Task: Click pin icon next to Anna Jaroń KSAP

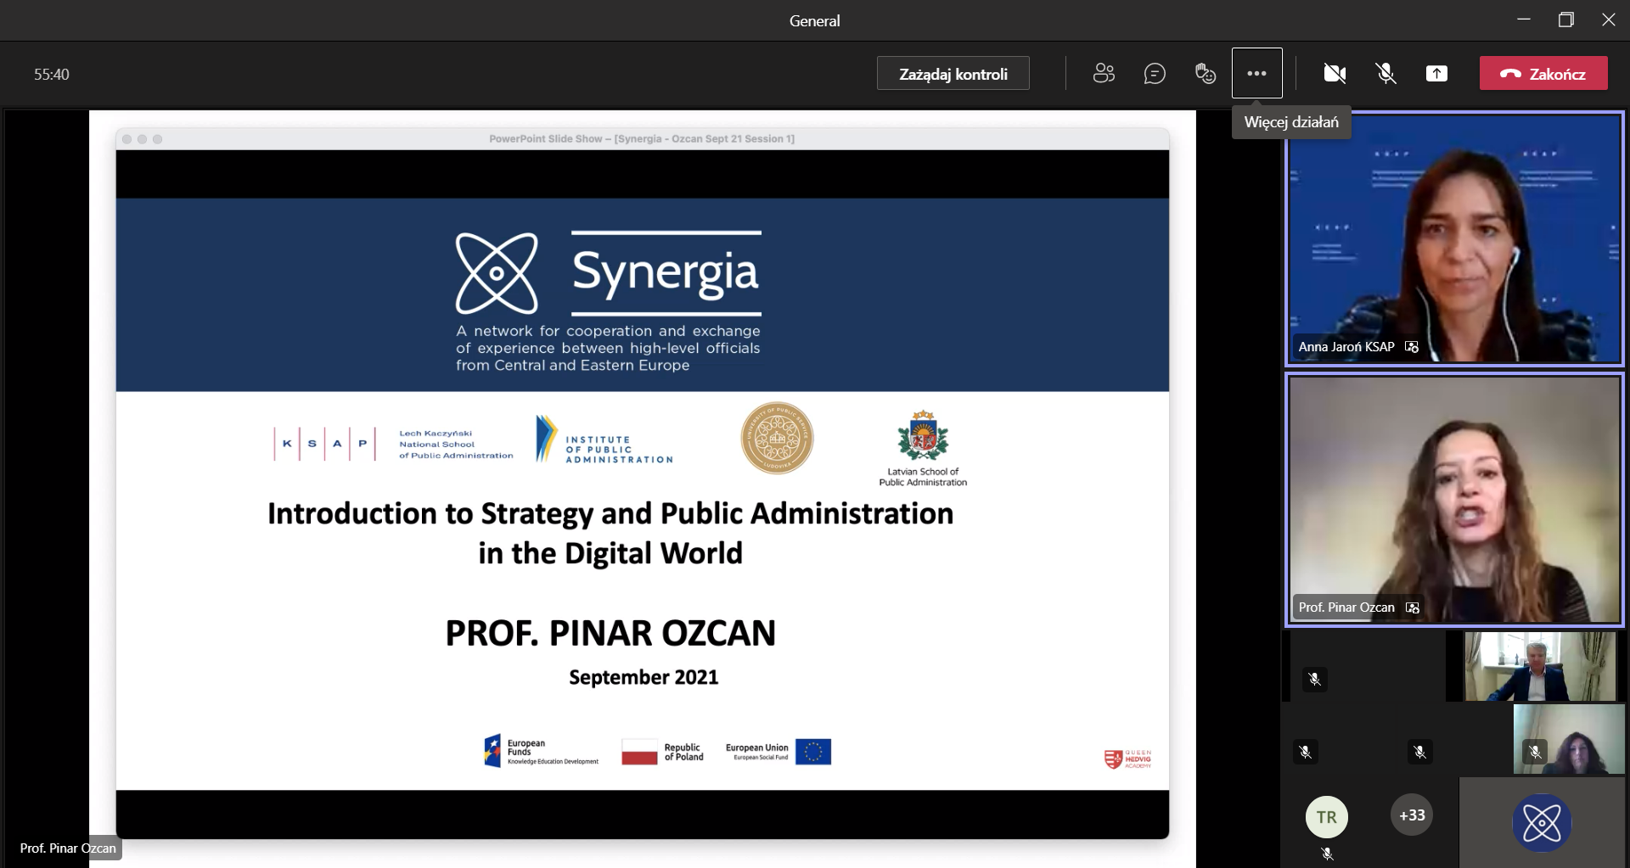Action: coord(1412,346)
